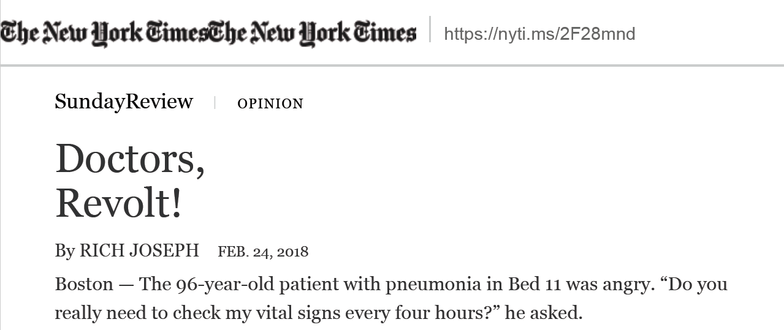Click the first New York Times logo
Screen dimensions: 784x330
[104, 32]
